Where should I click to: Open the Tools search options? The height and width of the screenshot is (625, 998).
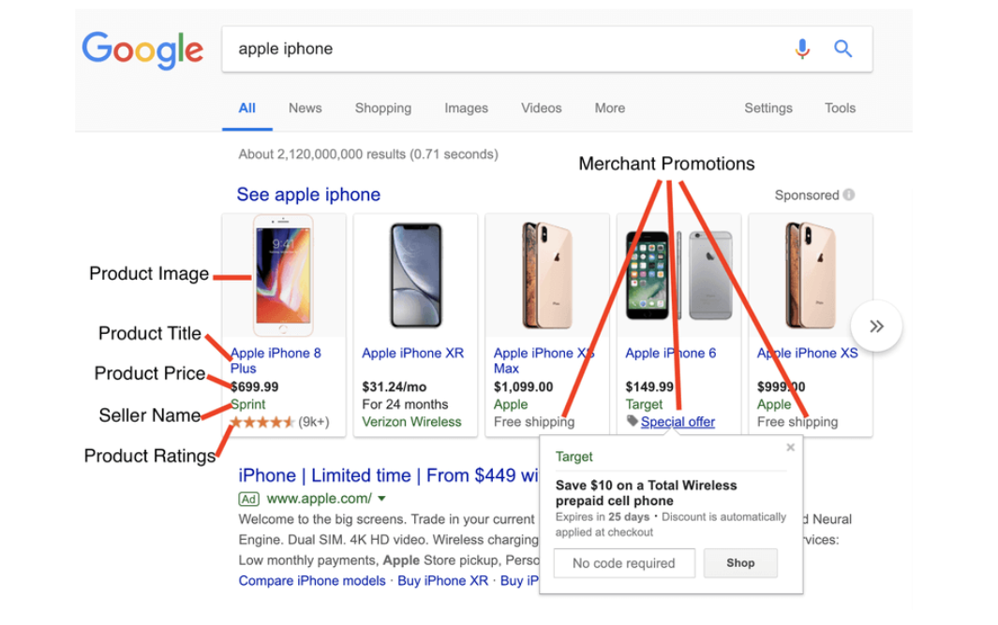840,109
